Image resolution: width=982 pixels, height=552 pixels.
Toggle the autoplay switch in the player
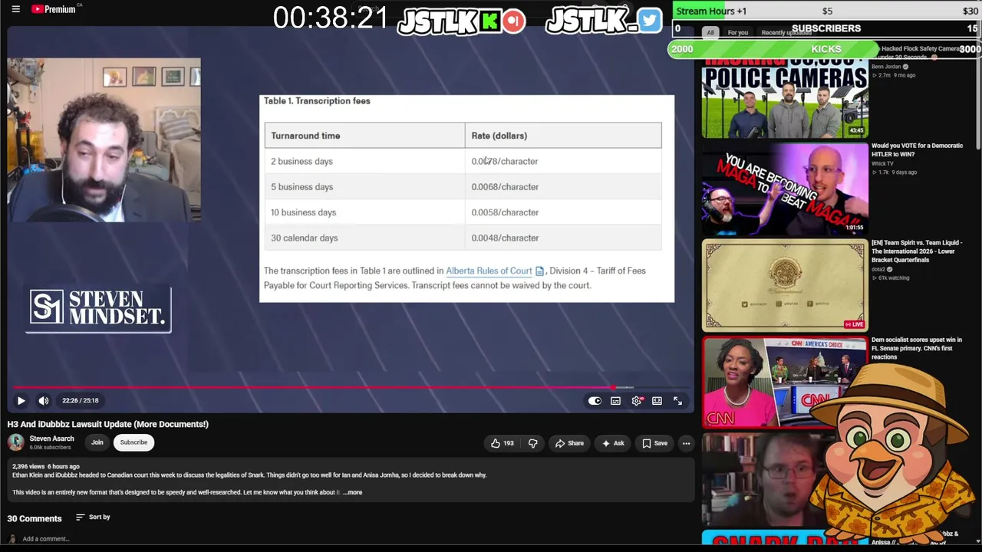595,400
